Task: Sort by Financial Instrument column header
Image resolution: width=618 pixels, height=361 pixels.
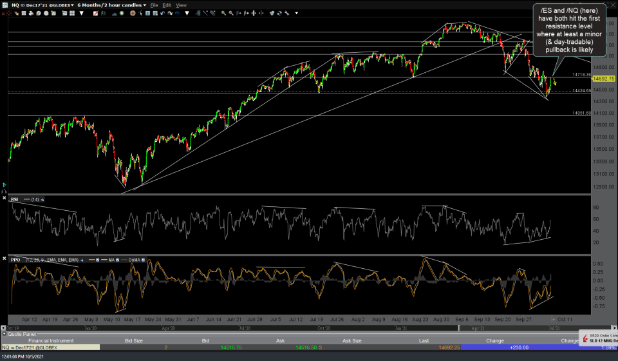Action: (x=51, y=340)
